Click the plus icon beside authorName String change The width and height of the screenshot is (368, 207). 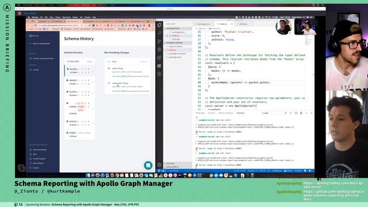(x=109, y=83)
